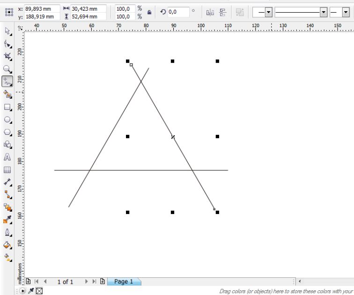Screen dimensions: 354x295
Task: Click the document palette flyout arrow
Action: [22, 291]
